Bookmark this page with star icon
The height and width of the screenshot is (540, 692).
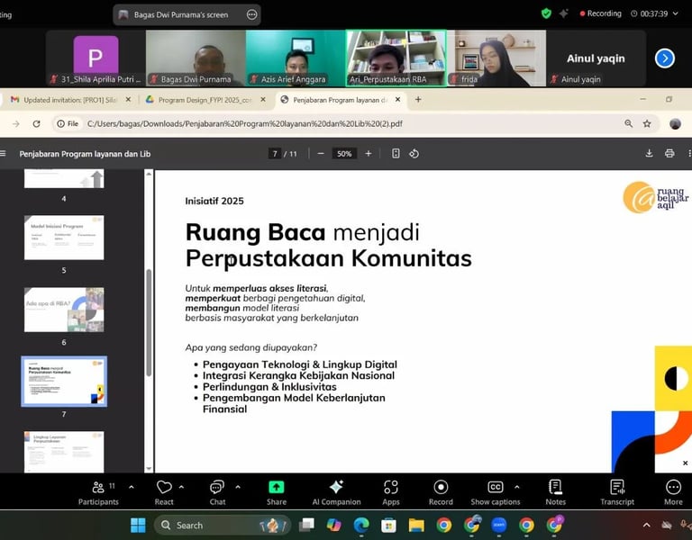tap(647, 124)
